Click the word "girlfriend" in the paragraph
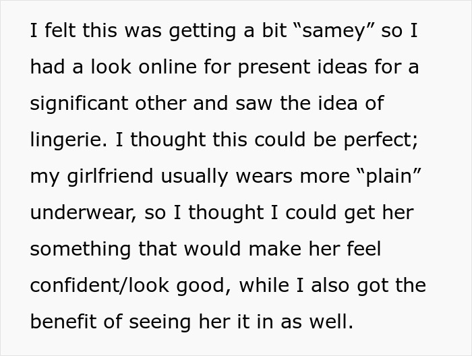Image resolution: width=472 pixels, height=356 pixels. (x=110, y=177)
